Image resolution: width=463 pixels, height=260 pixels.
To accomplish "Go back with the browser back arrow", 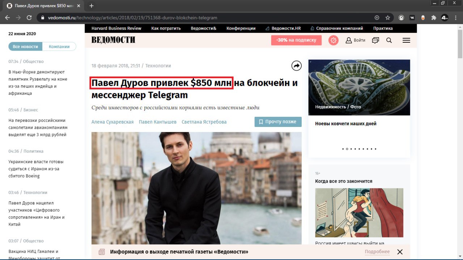I will (x=8, y=17).
